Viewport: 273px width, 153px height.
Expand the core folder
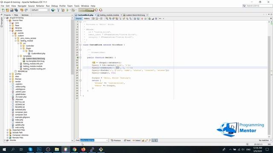(x=10, y=23)
